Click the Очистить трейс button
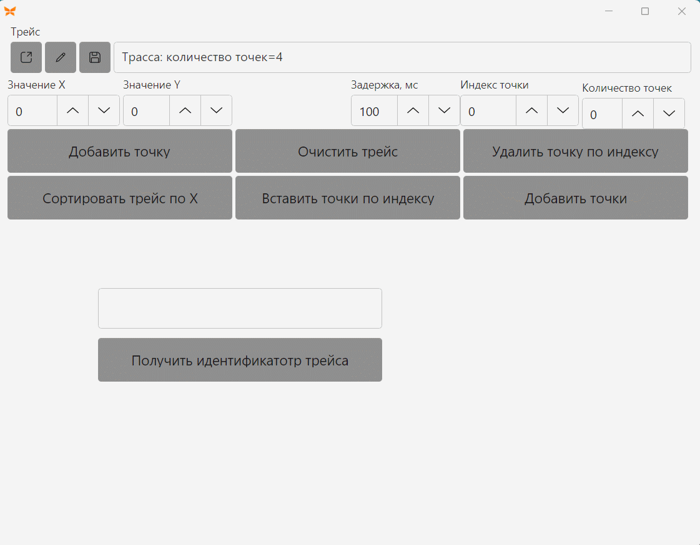The width and height of the screenshot is (700, 545). (348, 151)
